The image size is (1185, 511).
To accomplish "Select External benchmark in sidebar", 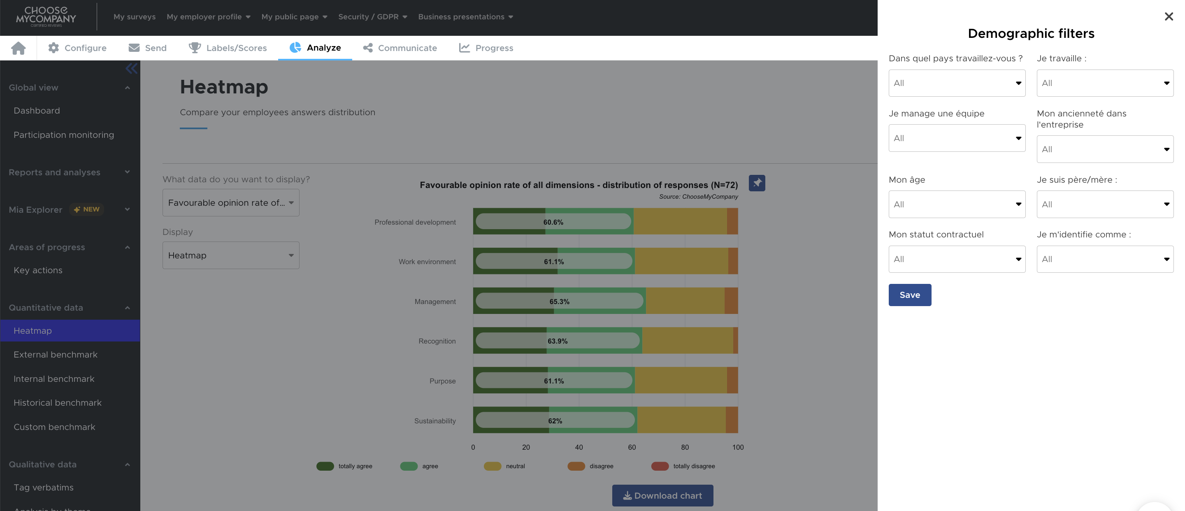I will coord(55,355).
